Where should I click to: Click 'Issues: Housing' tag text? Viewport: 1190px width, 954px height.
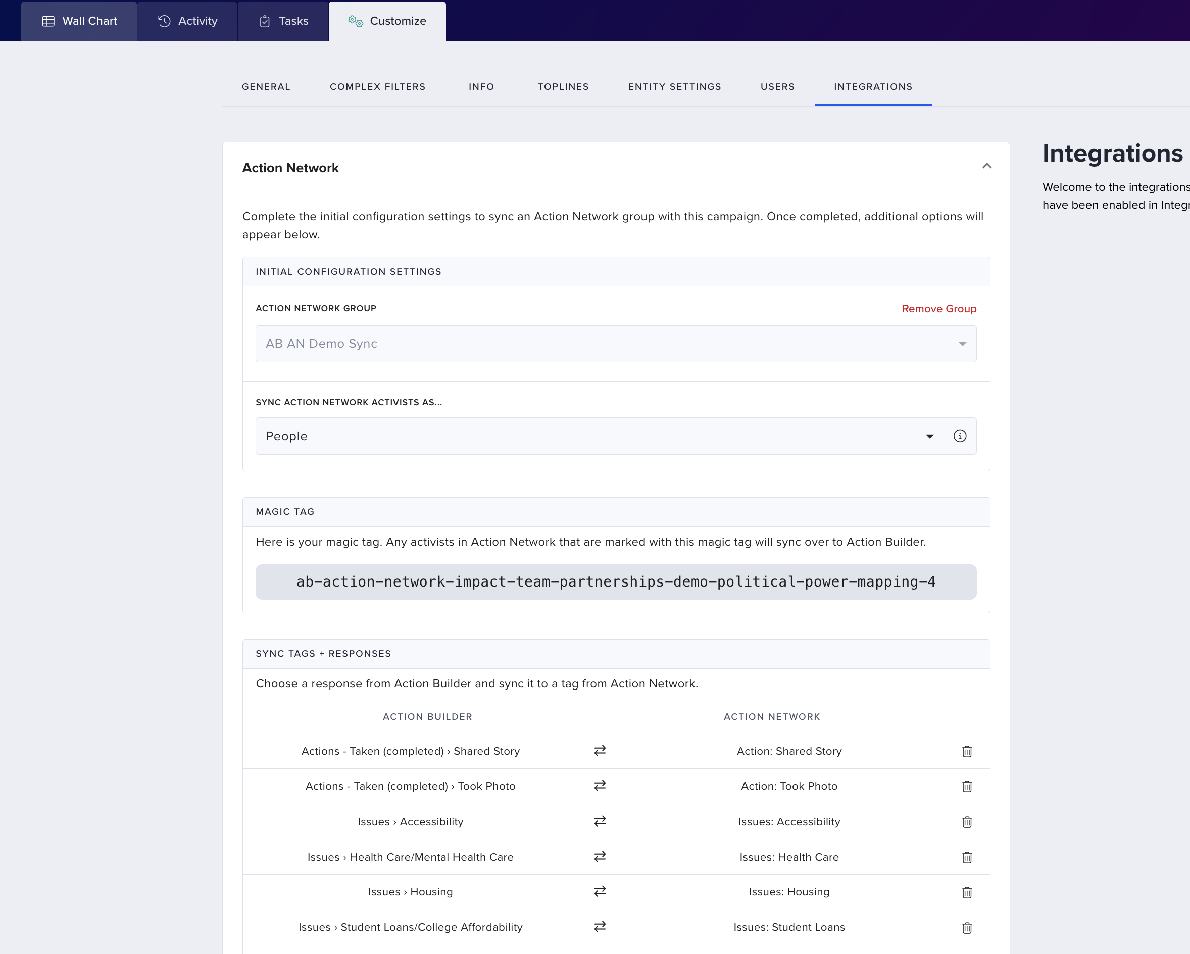click(x=789, y=892)
